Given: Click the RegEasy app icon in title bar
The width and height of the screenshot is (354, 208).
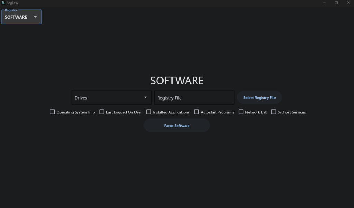Looking at the screenshot, I should tap(3, 3).
